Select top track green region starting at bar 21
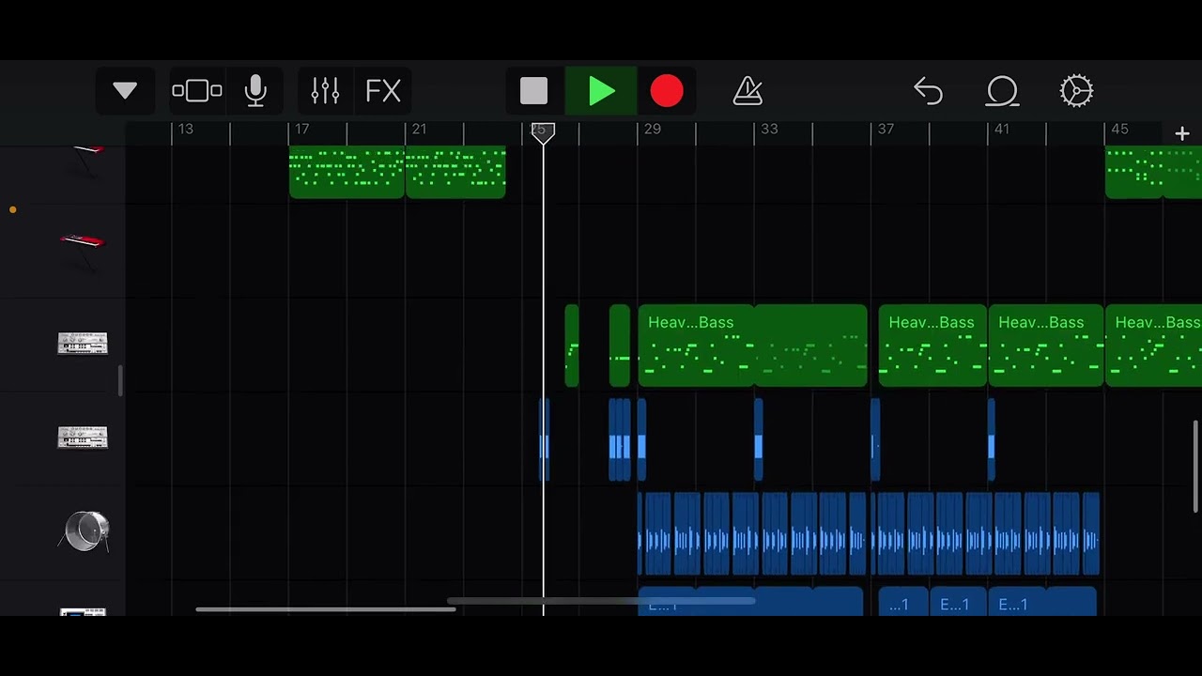Viewport: 1202px width, 676px height. click(x=455, y=173)
